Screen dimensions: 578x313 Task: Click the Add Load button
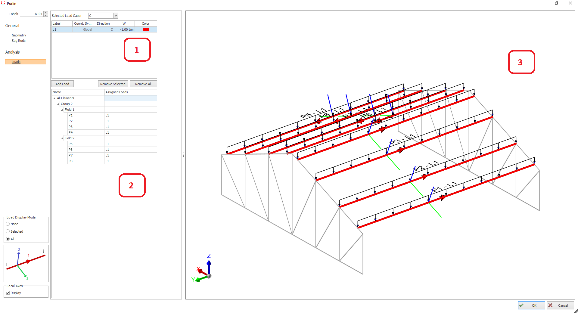(62, 84)
